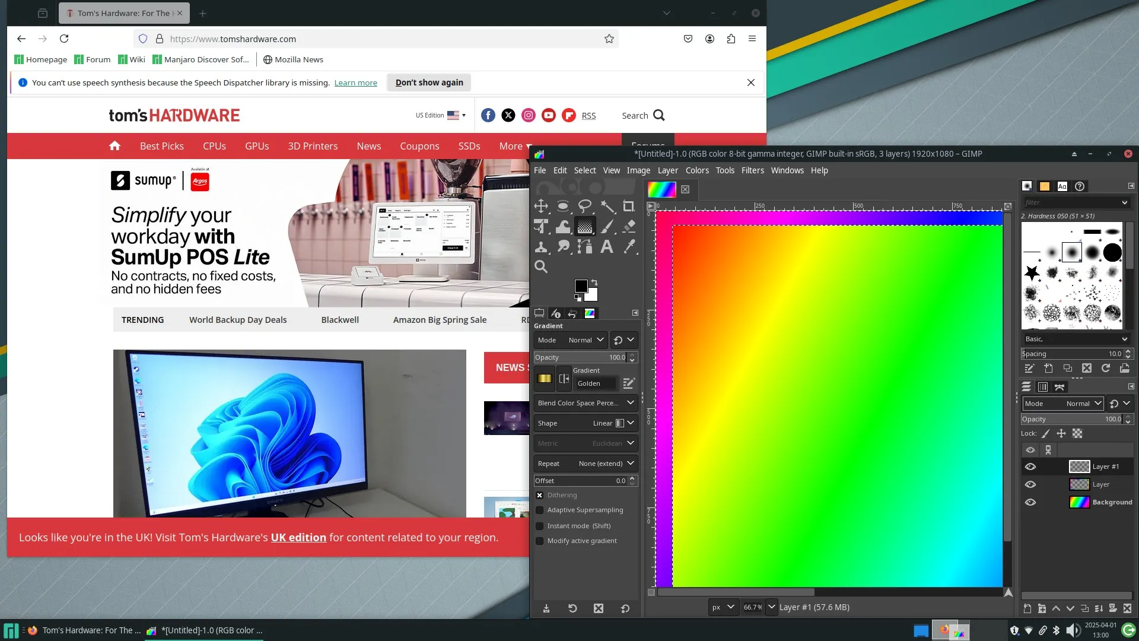This screenshot has width=1139, height=641.
Task: Check Modify active gradient option
Action: pyautogui.click(x=539, y=541)
